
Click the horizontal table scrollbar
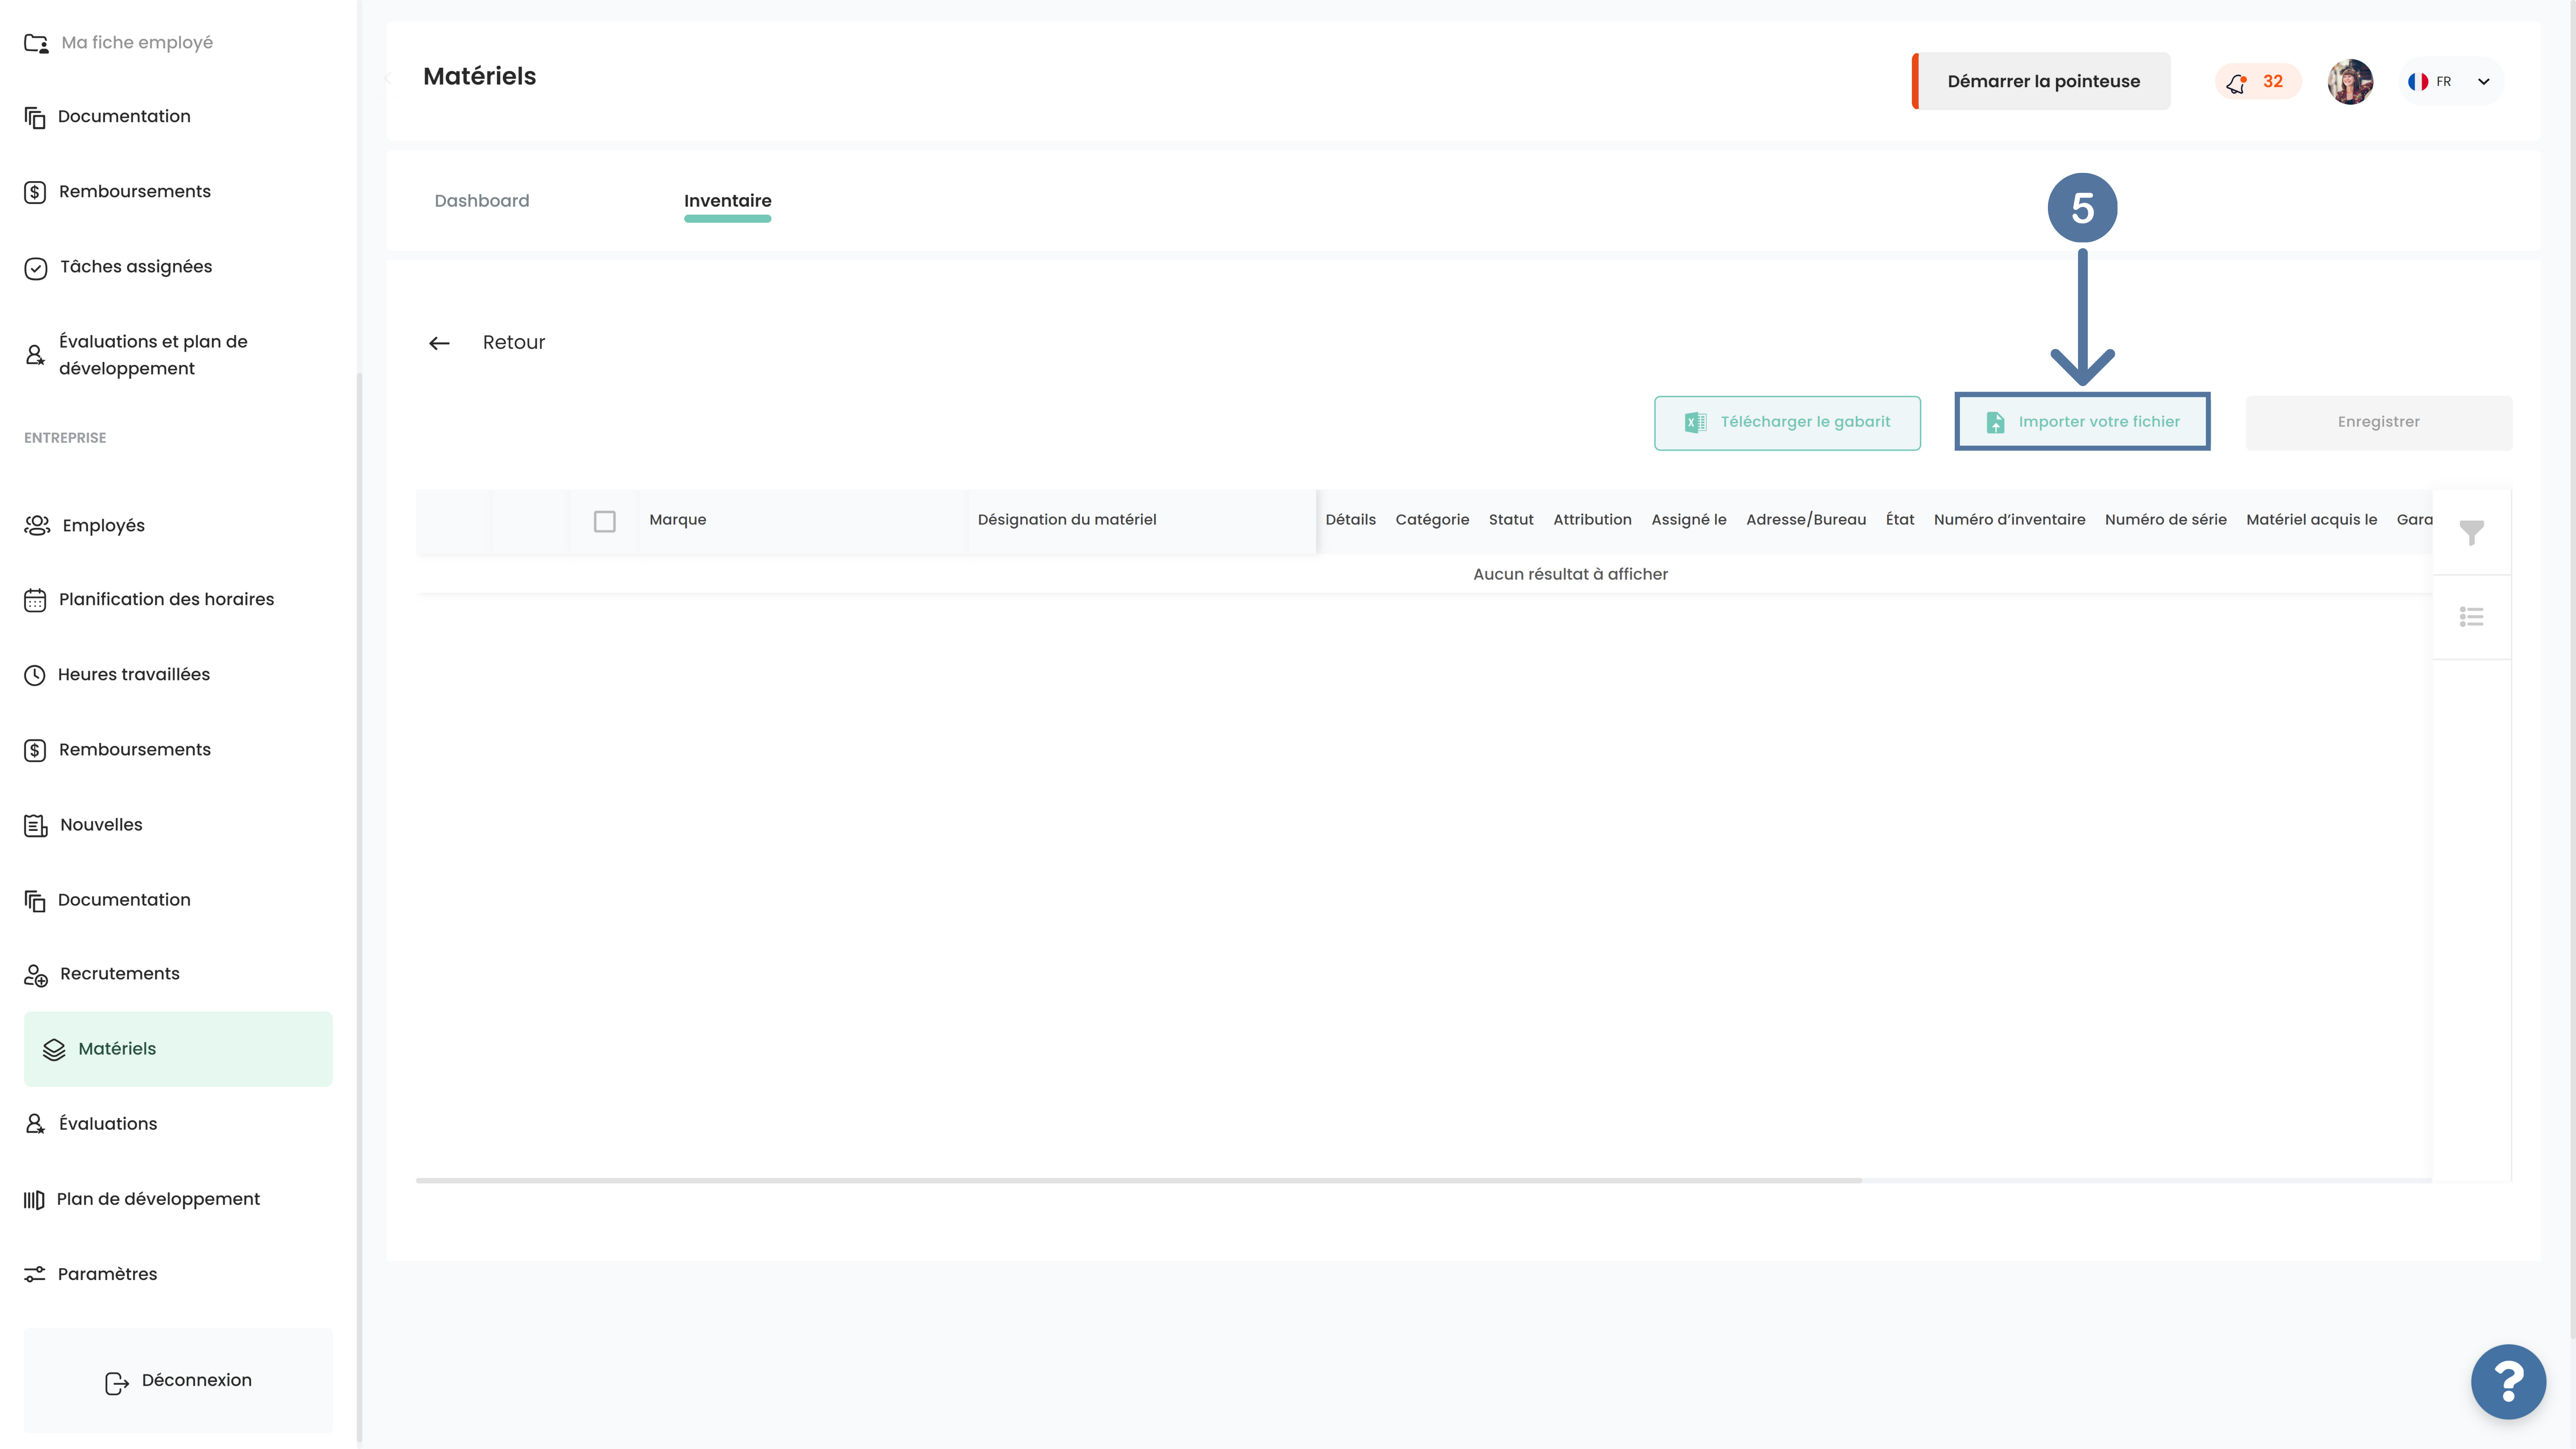tap(1138, 1181)
